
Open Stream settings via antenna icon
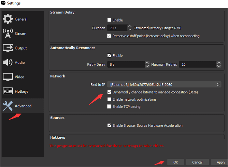pos(8,34)
